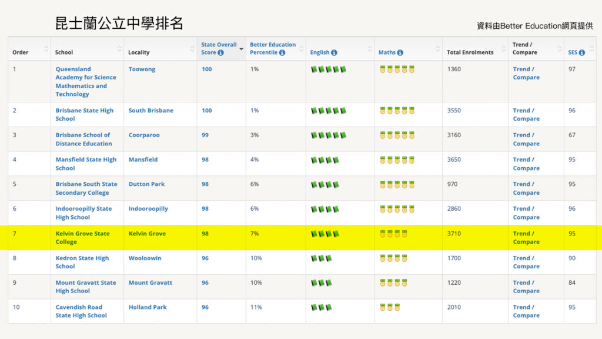This screenshot has height=339, width=602.
Task: Click score 99 for Brisbane School of Distance Education
Action: click(x=205, y=135)
